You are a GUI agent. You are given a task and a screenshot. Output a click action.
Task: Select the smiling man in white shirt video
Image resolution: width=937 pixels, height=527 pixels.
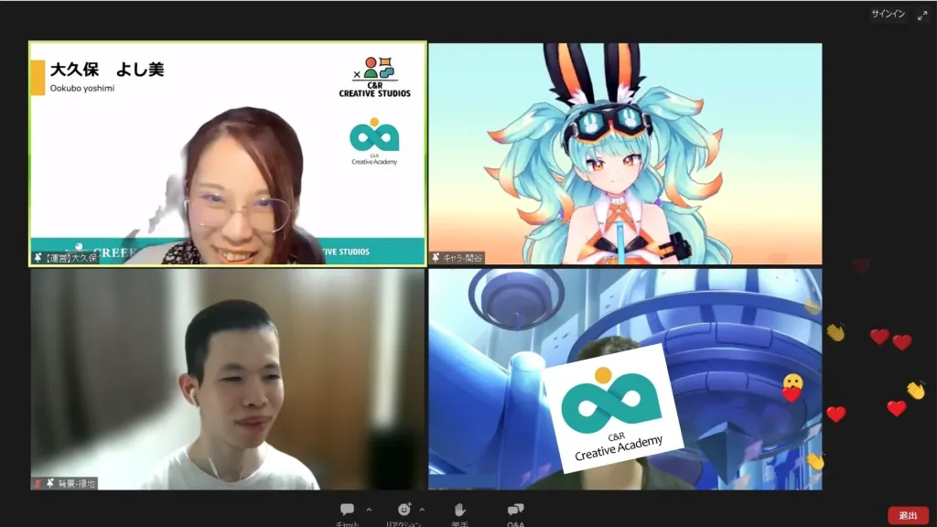(x=228, y=379)
